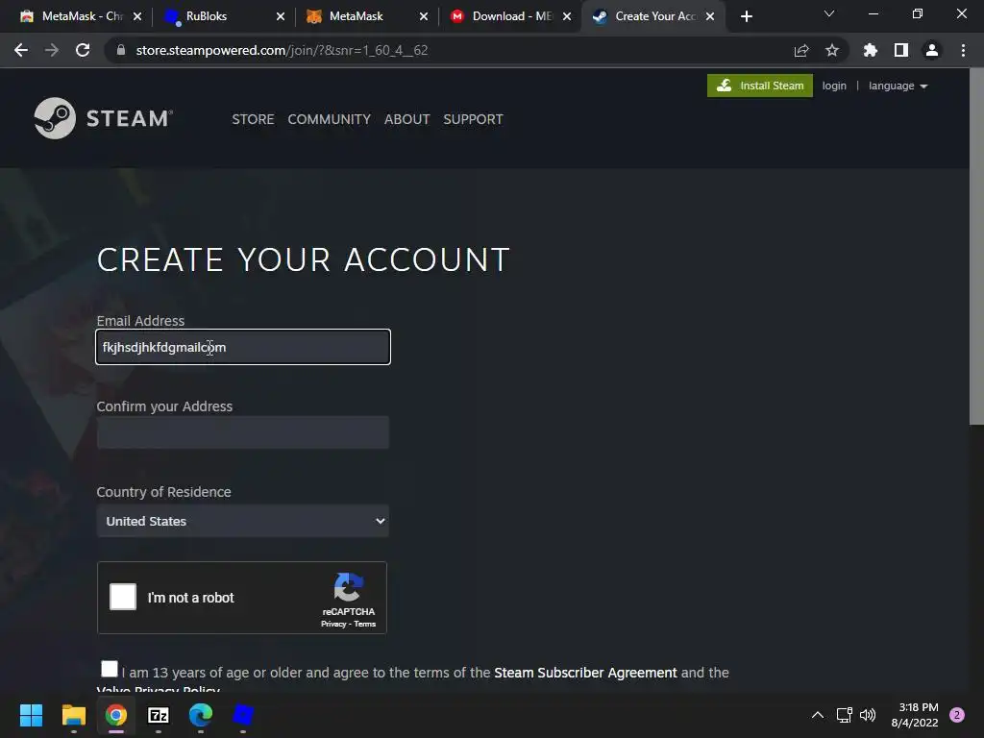Screen dimensions: 984x738
Task: Open the Chrome three-dot menu
Action: click(x=963, y=50)
